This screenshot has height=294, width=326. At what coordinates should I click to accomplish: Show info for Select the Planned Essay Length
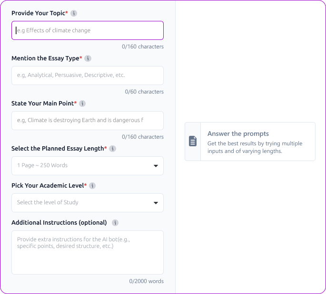[112, 149]
